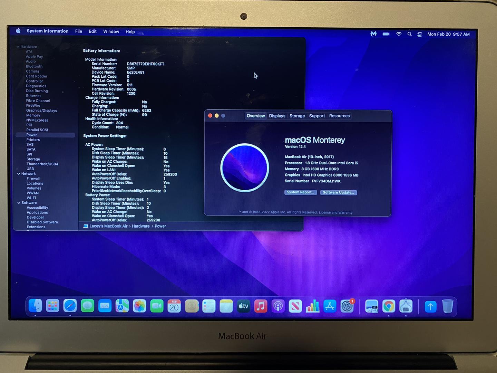Viewport: 497px width, 373px height.
Task: Switch to the Displays tab
Action: click(x=277, y=116)
